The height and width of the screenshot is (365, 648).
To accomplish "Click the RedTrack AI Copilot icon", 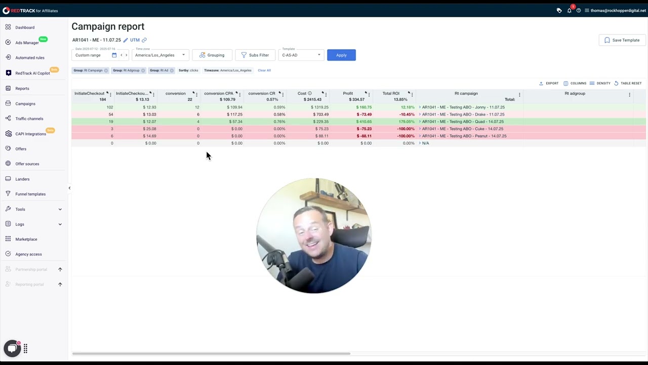I will [x=8, y=73].
